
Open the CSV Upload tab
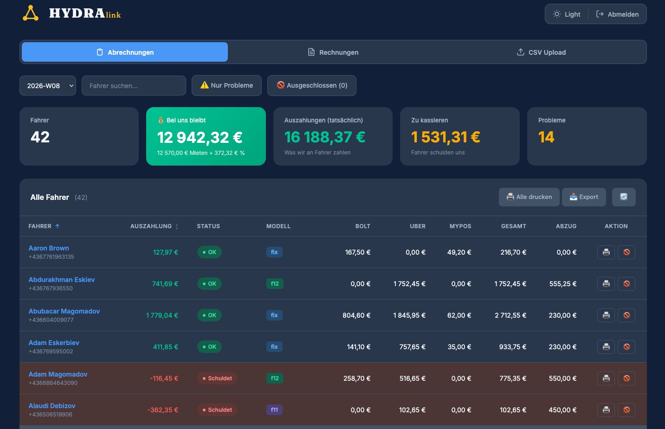point(541,52)
